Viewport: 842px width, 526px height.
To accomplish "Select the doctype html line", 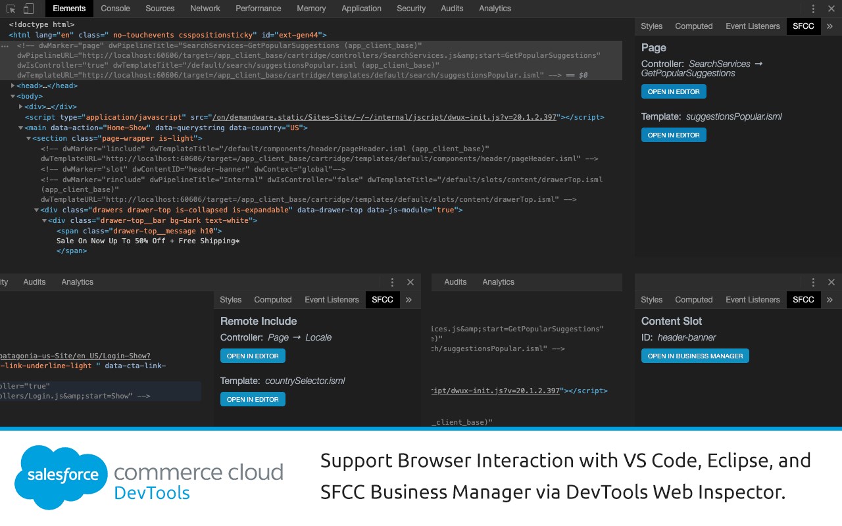I will point(41,25).
